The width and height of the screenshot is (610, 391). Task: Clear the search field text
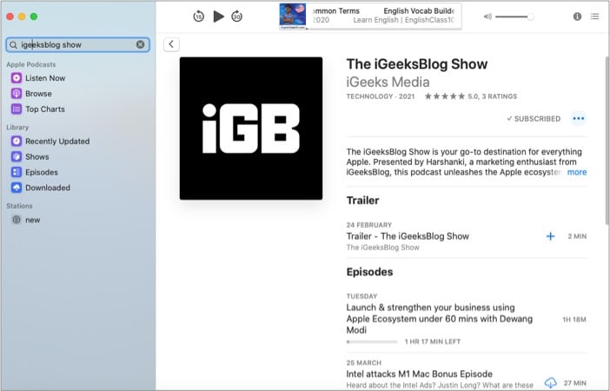point(141,44)
